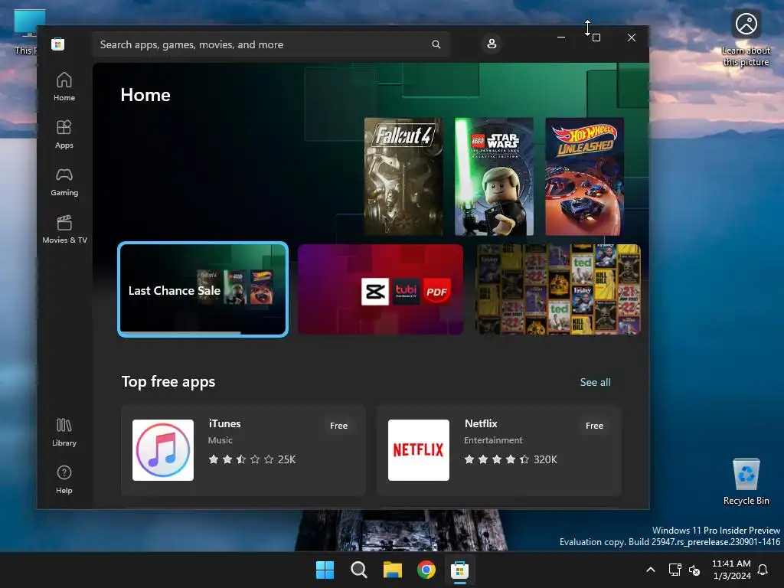
Task: Select the Last Chance Sale banner
Action: 203,289
